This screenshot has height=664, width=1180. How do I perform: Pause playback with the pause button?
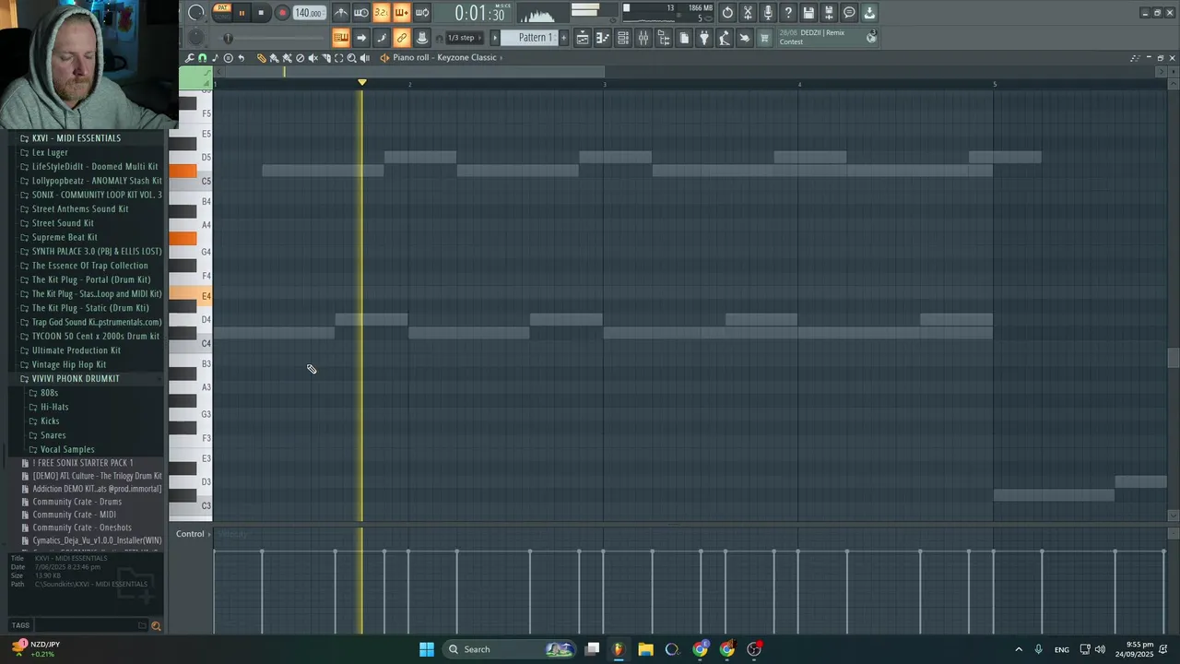point(242,13)
